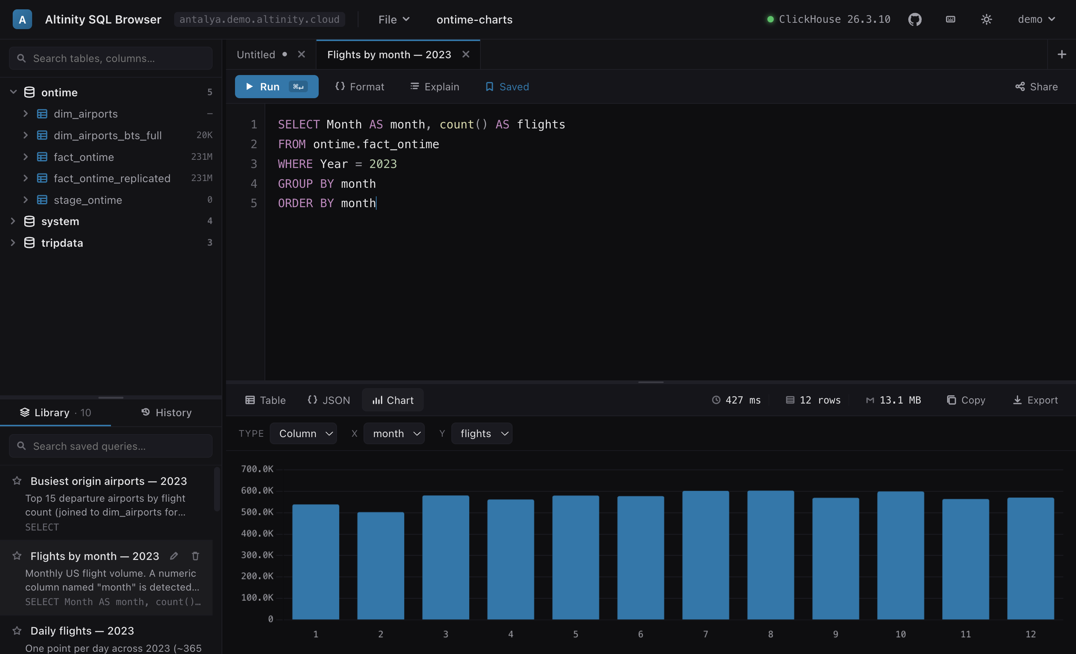This screenshot has width=1076, height=654.
Task: Expand the tripdata database
Action: [13, 243]
